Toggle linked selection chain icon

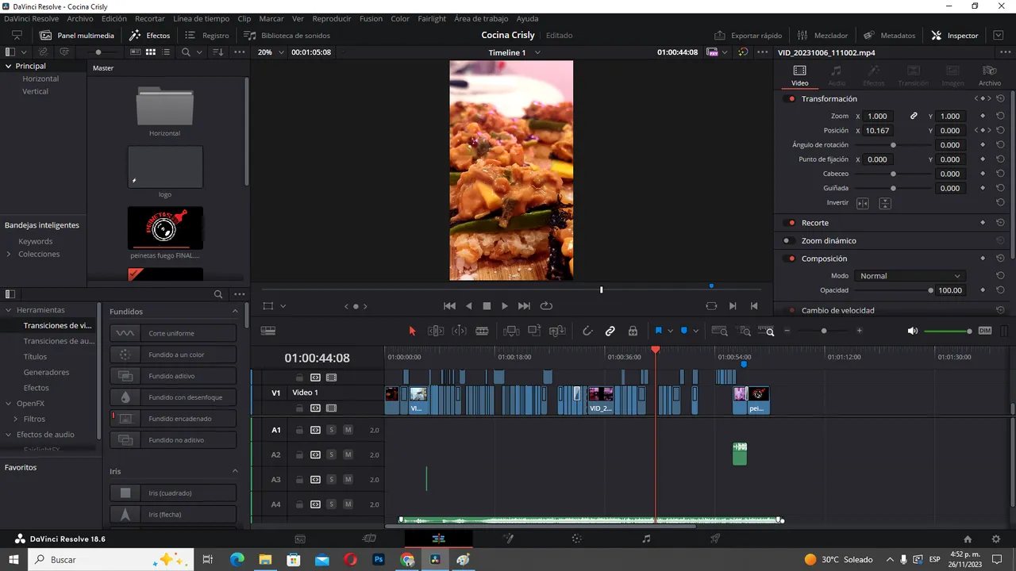[x=610, y=331]
